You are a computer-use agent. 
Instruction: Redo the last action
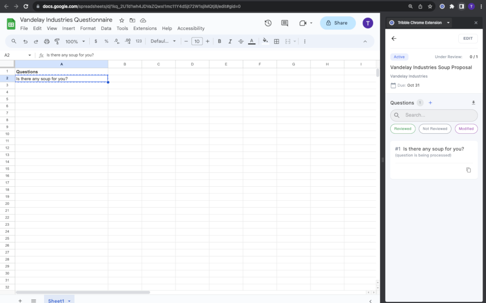click(36, 41)
